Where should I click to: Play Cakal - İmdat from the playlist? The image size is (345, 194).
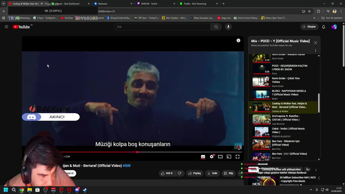coord(283,132)
